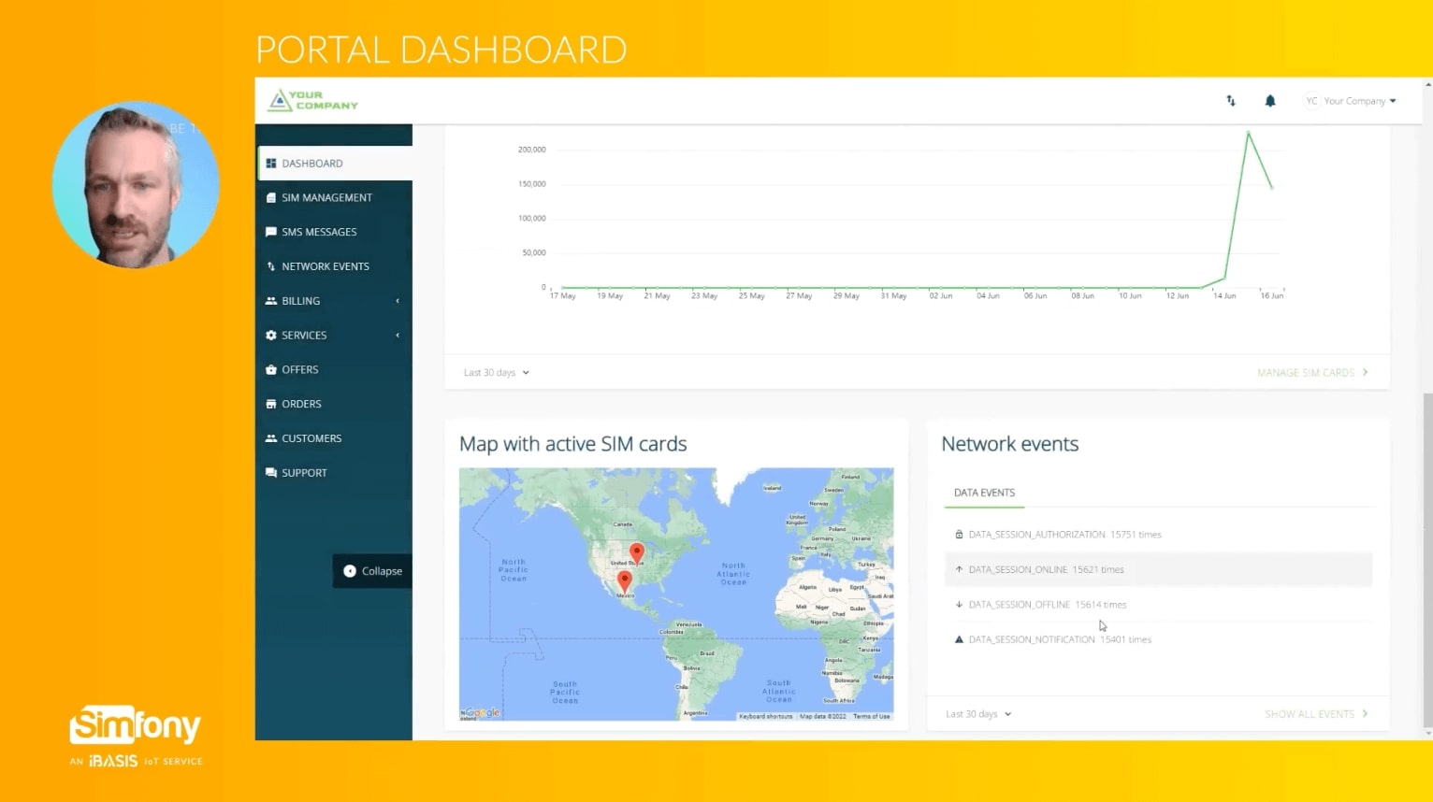Screen dimensions: 1433x802
Task: Click the Show All Events link
Action: pos(1309,713)
